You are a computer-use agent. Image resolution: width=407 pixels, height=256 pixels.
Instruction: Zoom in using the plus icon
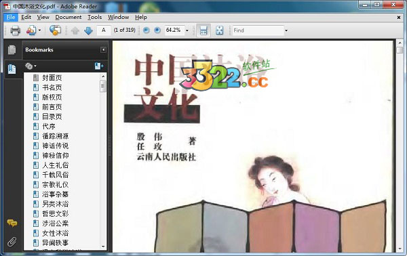coord(157,30)
